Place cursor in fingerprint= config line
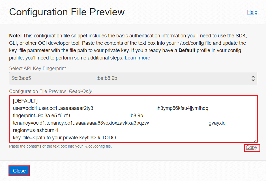The image size is (266, 181). [x=78, y=116]
